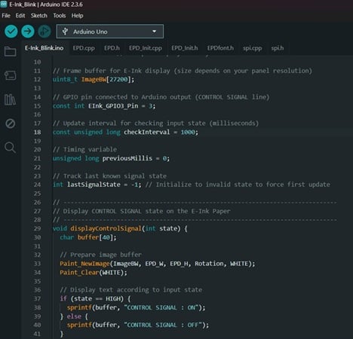Click the 'CONTROL SIGNAL : ON' string

tap(161, 307)
